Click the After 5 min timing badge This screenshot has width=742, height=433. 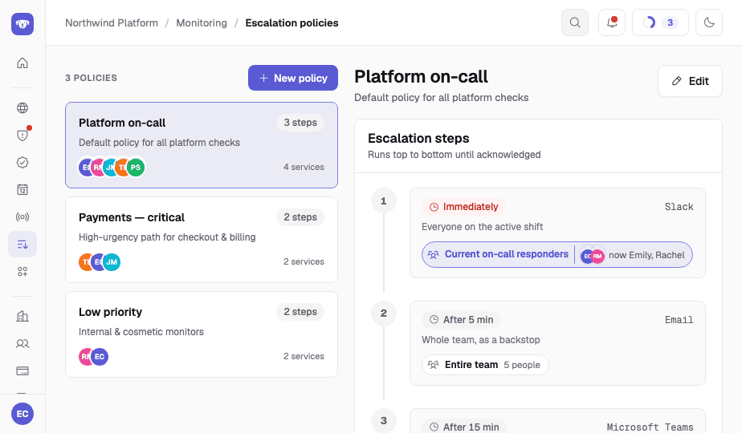(462, 320)
